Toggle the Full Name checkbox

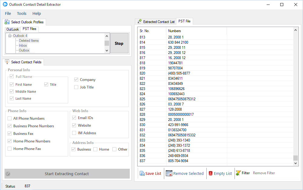pyautogui.click(x=12, y=76)
